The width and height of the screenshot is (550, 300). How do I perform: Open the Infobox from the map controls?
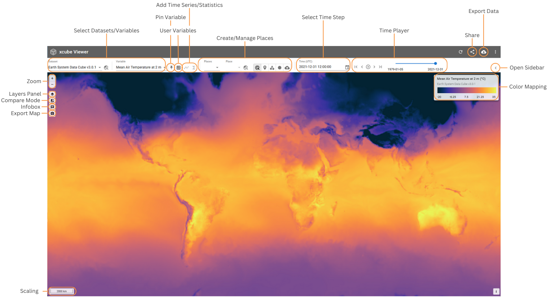point(52,107)
